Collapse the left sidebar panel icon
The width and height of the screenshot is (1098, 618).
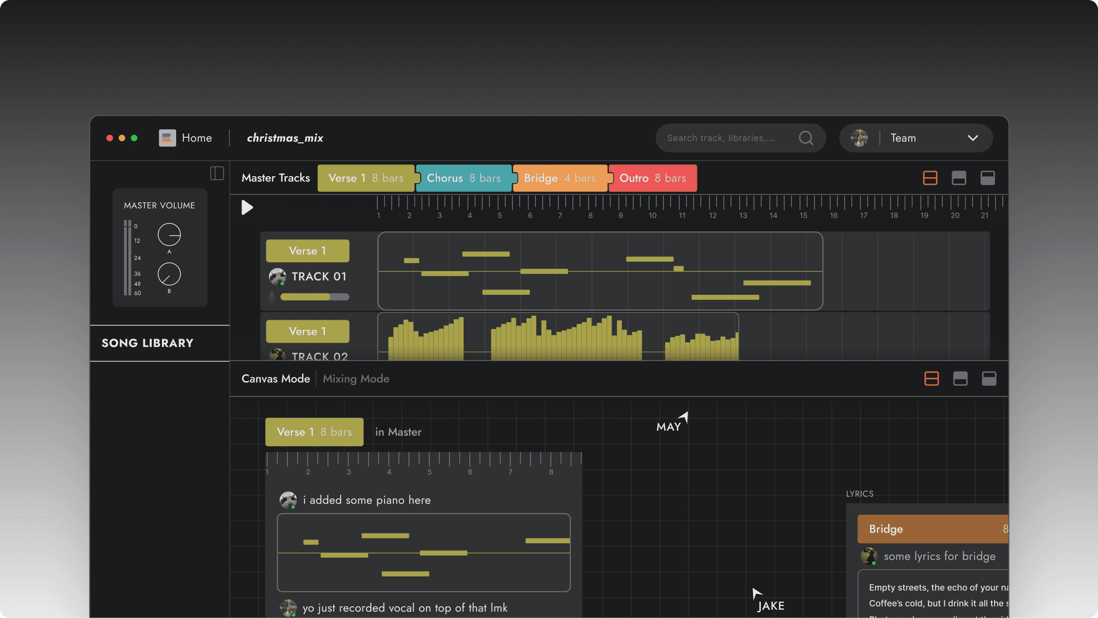click(217, 173)
